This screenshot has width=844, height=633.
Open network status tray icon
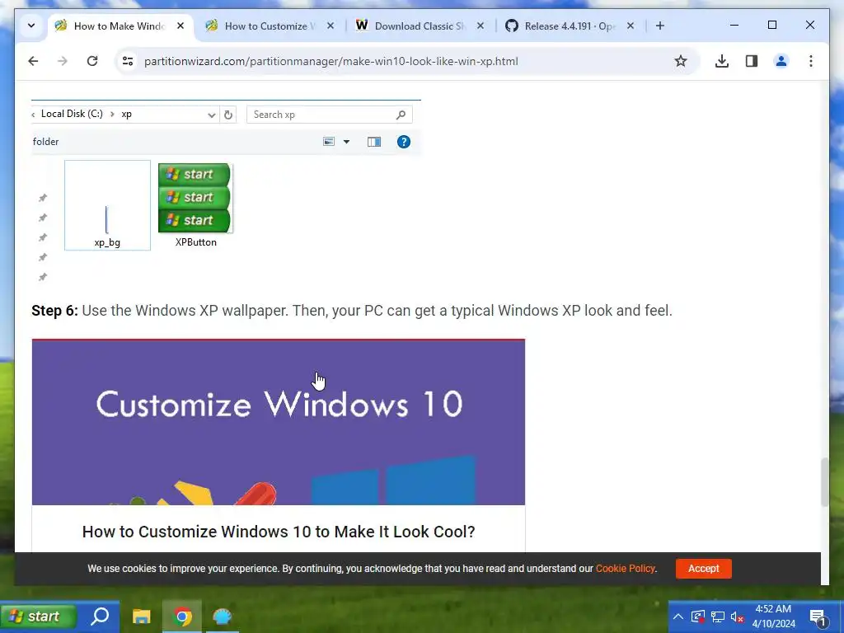718,617
